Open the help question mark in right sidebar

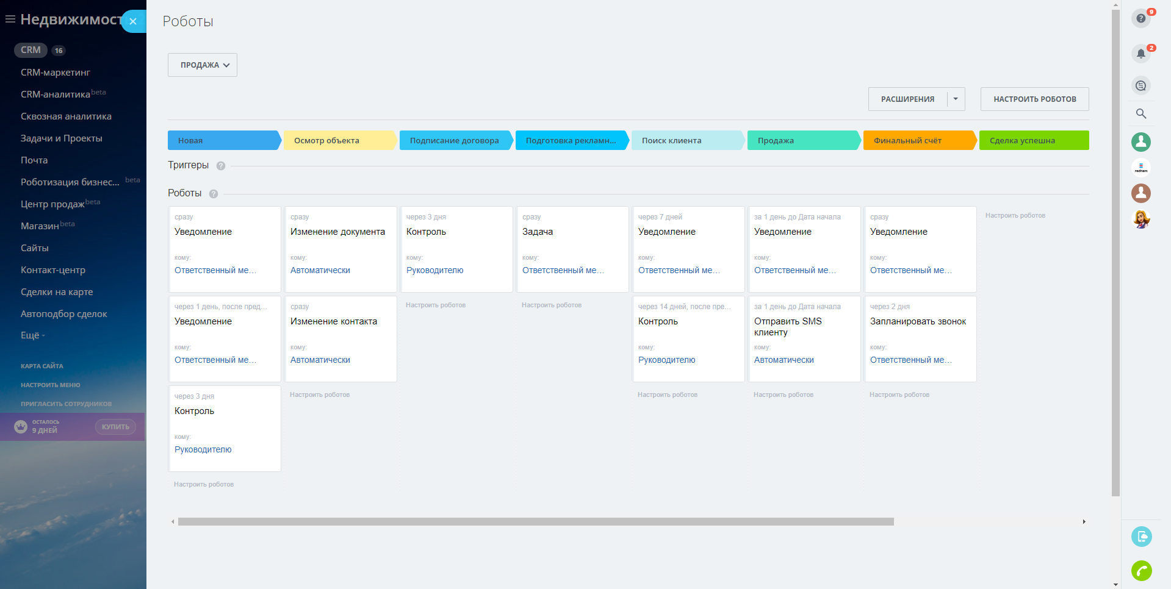pos(1141,18)
